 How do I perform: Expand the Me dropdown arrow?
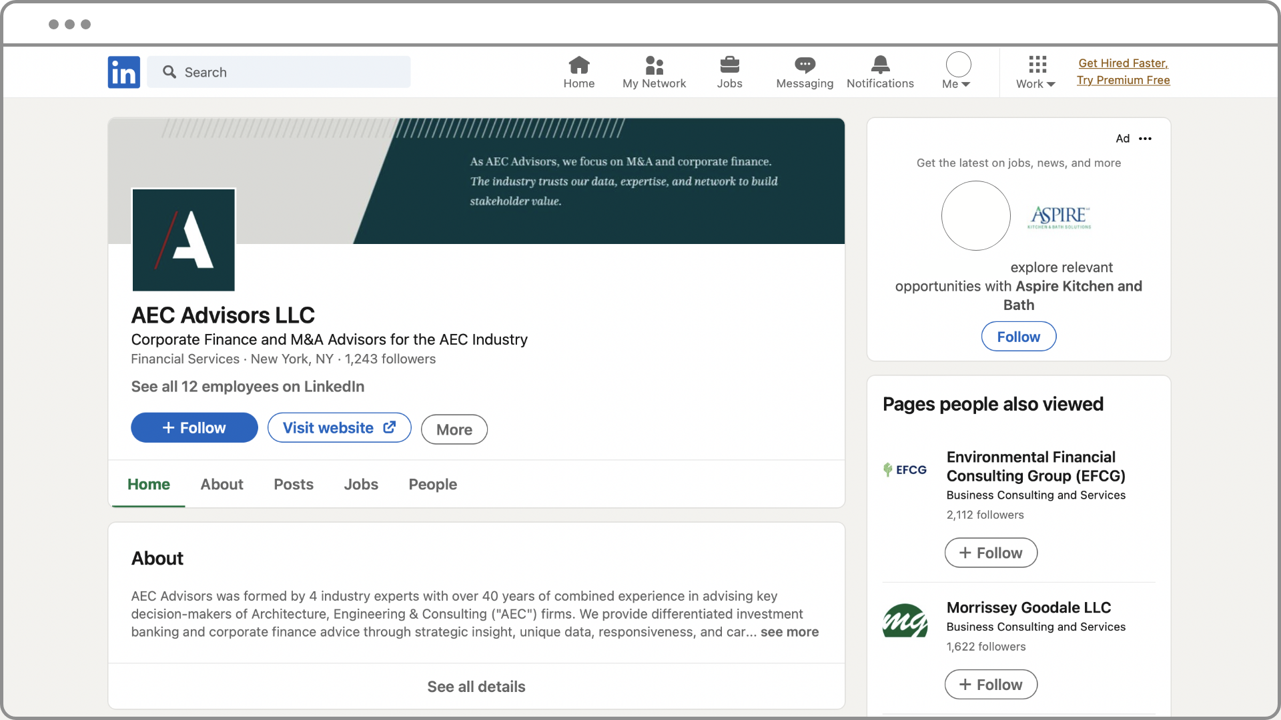(x=965, y=85)
